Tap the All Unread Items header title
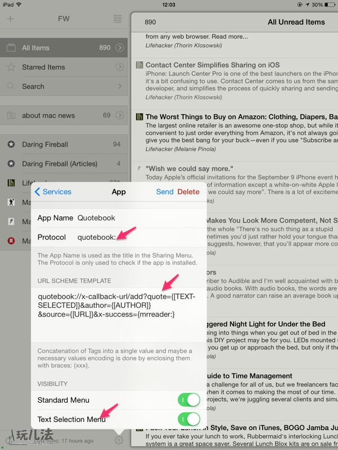Viewport: 338px width, 450px height. [x=296, y=22]
